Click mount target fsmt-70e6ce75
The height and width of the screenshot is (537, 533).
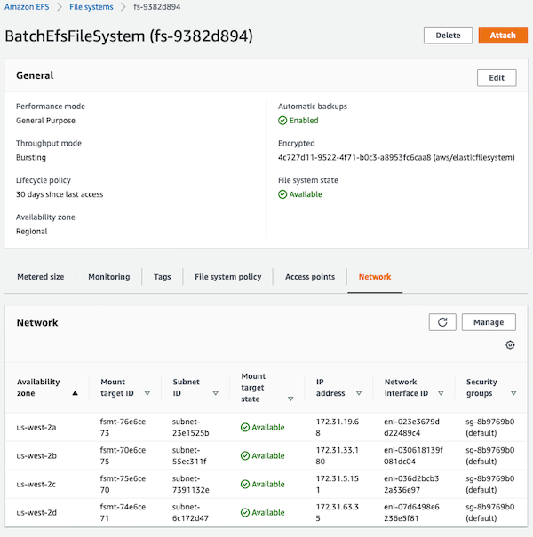click(123, 456)
